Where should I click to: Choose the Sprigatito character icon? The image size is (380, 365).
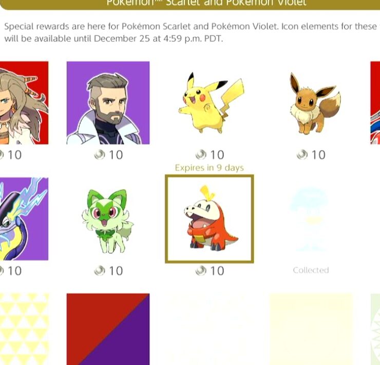tap(108, 219)
